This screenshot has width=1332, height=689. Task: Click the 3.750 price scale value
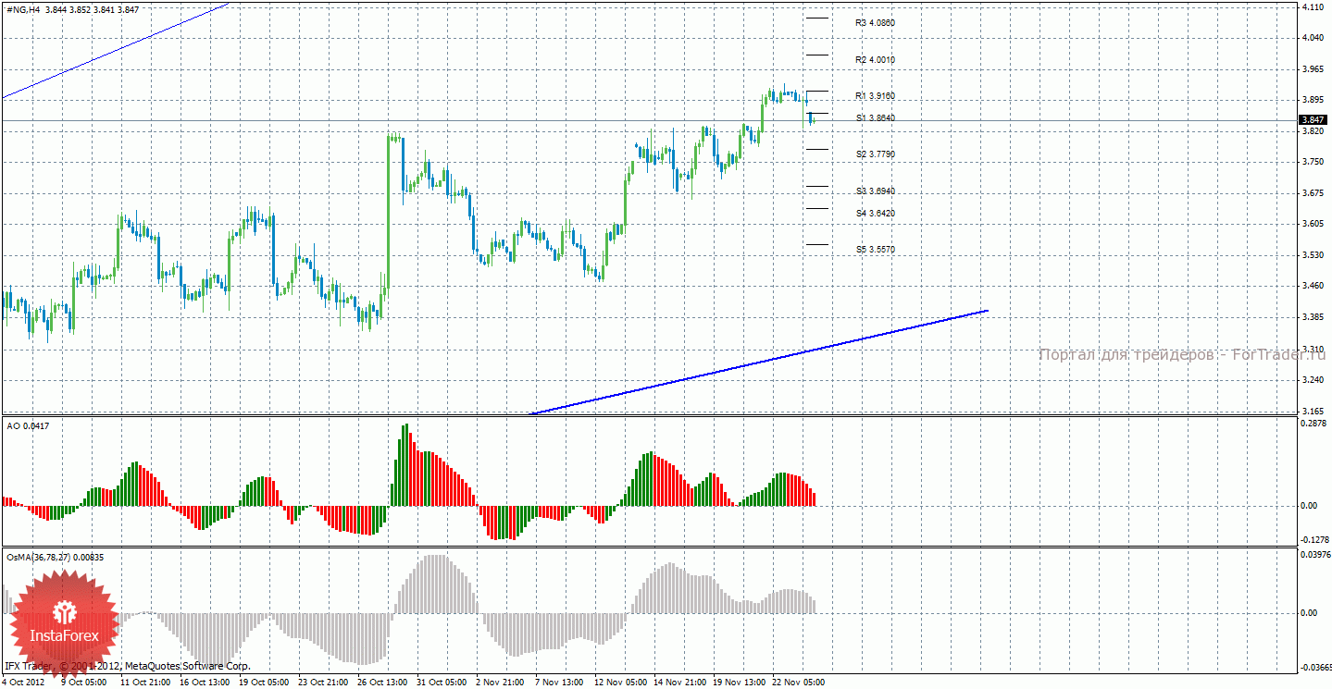(1312, 162)
